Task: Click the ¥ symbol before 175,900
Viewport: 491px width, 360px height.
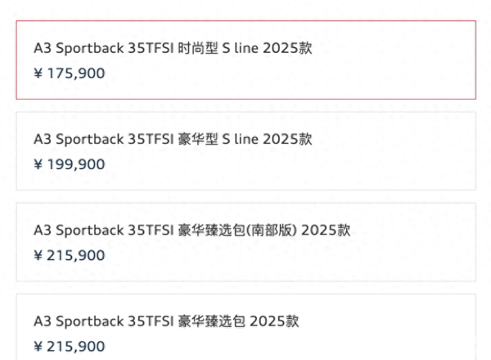Action: point(38,73)
